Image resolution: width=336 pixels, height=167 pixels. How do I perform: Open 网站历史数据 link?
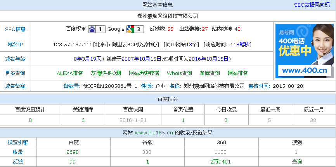[x=144, y=73]
